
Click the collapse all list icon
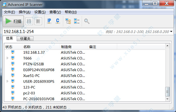pos(77,21)
